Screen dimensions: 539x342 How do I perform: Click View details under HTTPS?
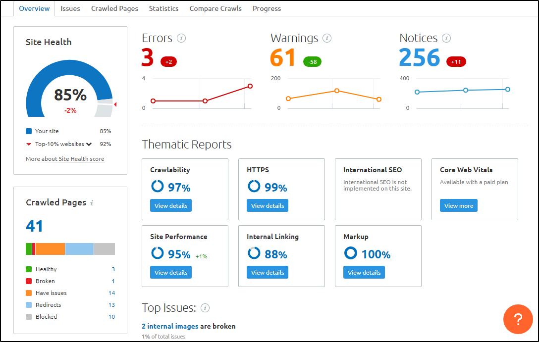pos(268,206)
